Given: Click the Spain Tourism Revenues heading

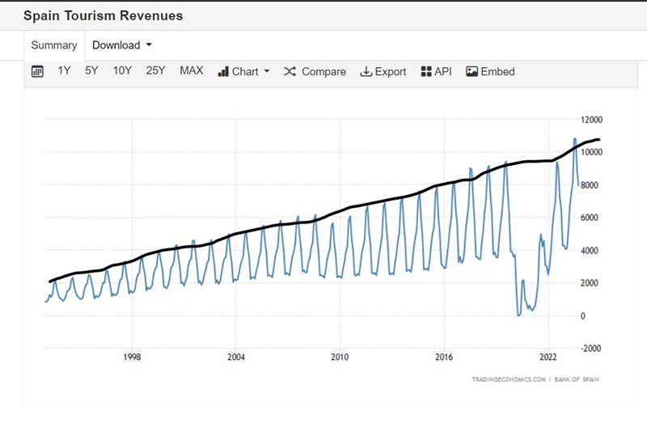Looking at the screenshot, I should click(x=103, y=15).
